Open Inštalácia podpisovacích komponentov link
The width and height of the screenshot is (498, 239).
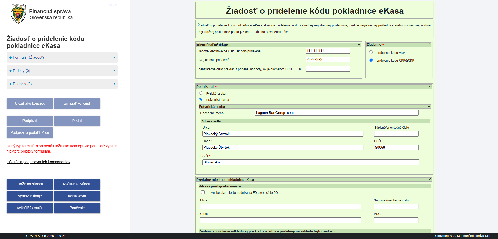tap(38, 162)
